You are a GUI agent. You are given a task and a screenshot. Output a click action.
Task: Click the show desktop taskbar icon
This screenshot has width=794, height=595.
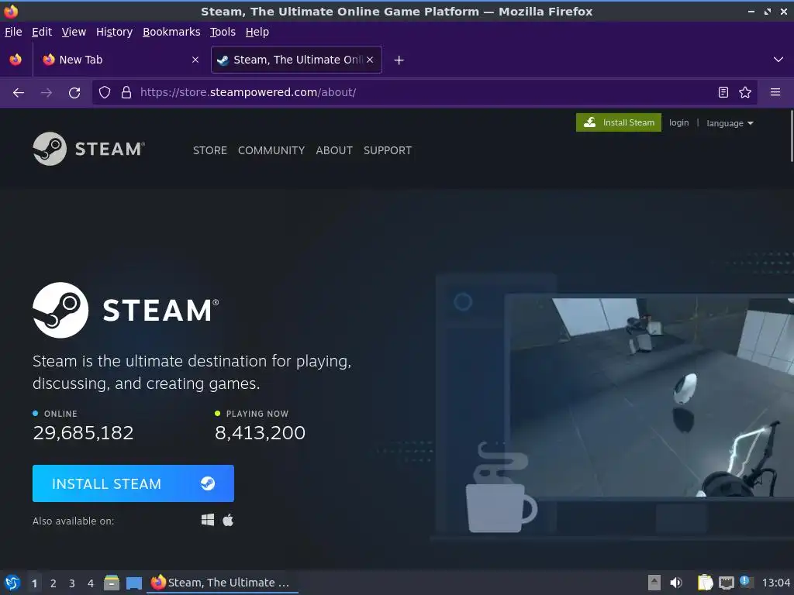(x=133, y=583)
